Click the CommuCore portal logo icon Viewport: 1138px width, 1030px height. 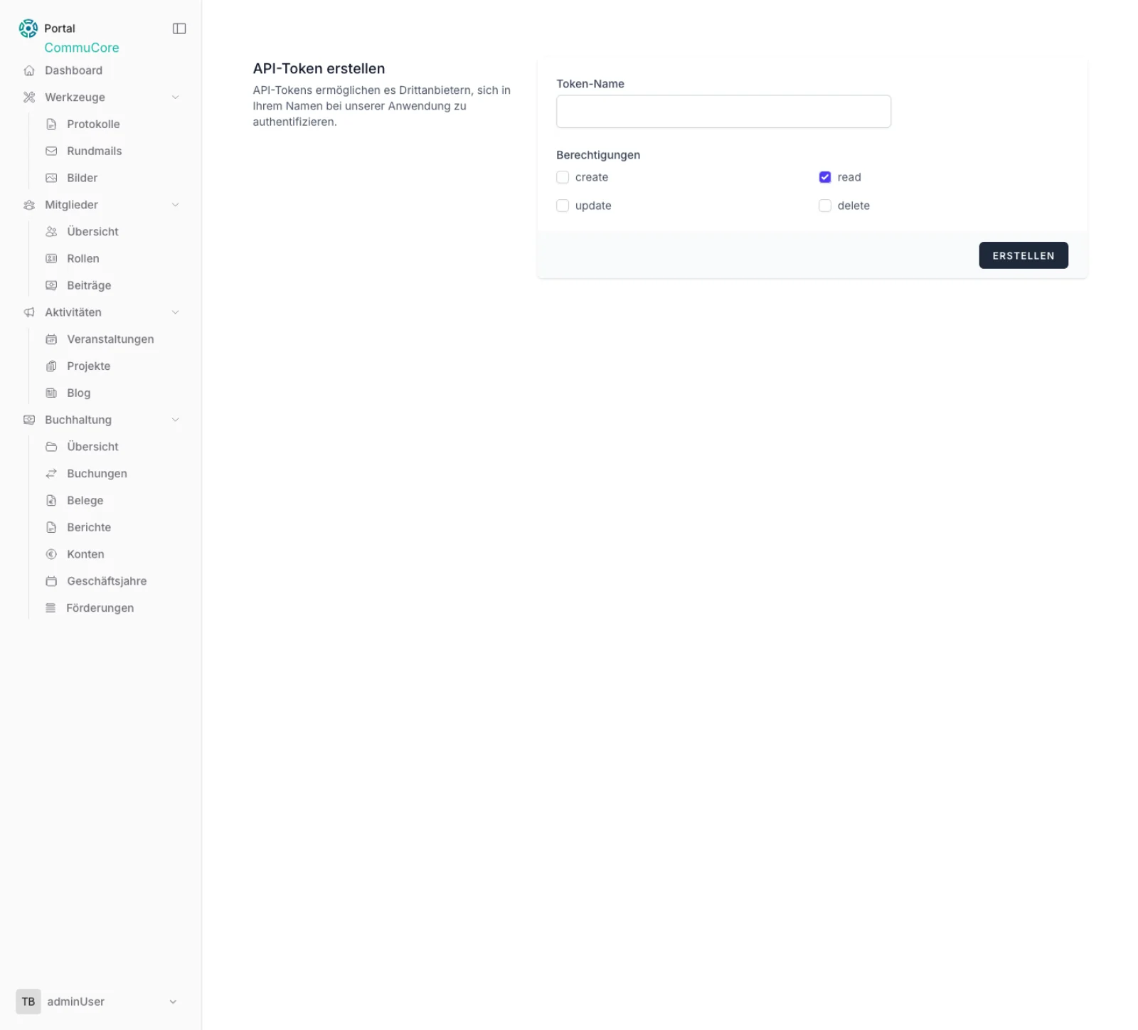(28, 28)
